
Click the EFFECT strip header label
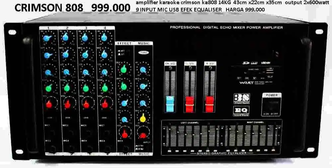124,43
